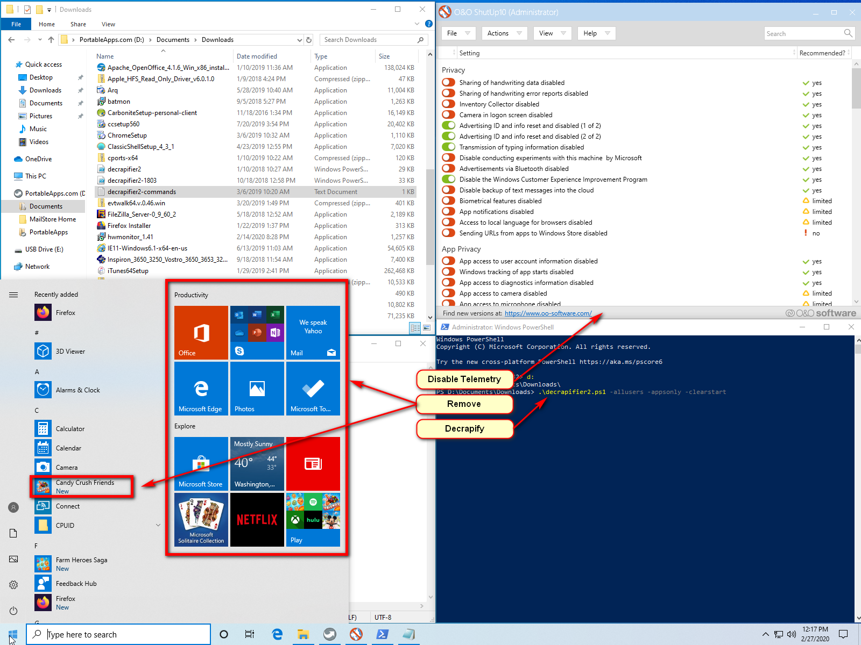Toggle Inventory Collector disabled

click(x=448, y=104)
